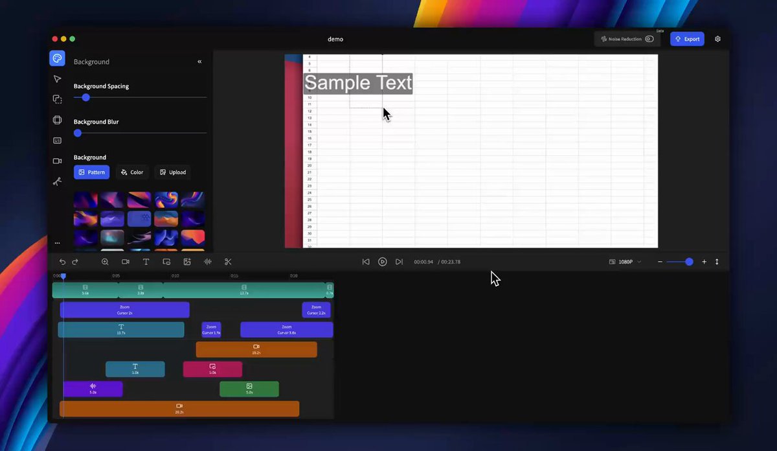Click the scissors split tool

(x=228, y=262)
